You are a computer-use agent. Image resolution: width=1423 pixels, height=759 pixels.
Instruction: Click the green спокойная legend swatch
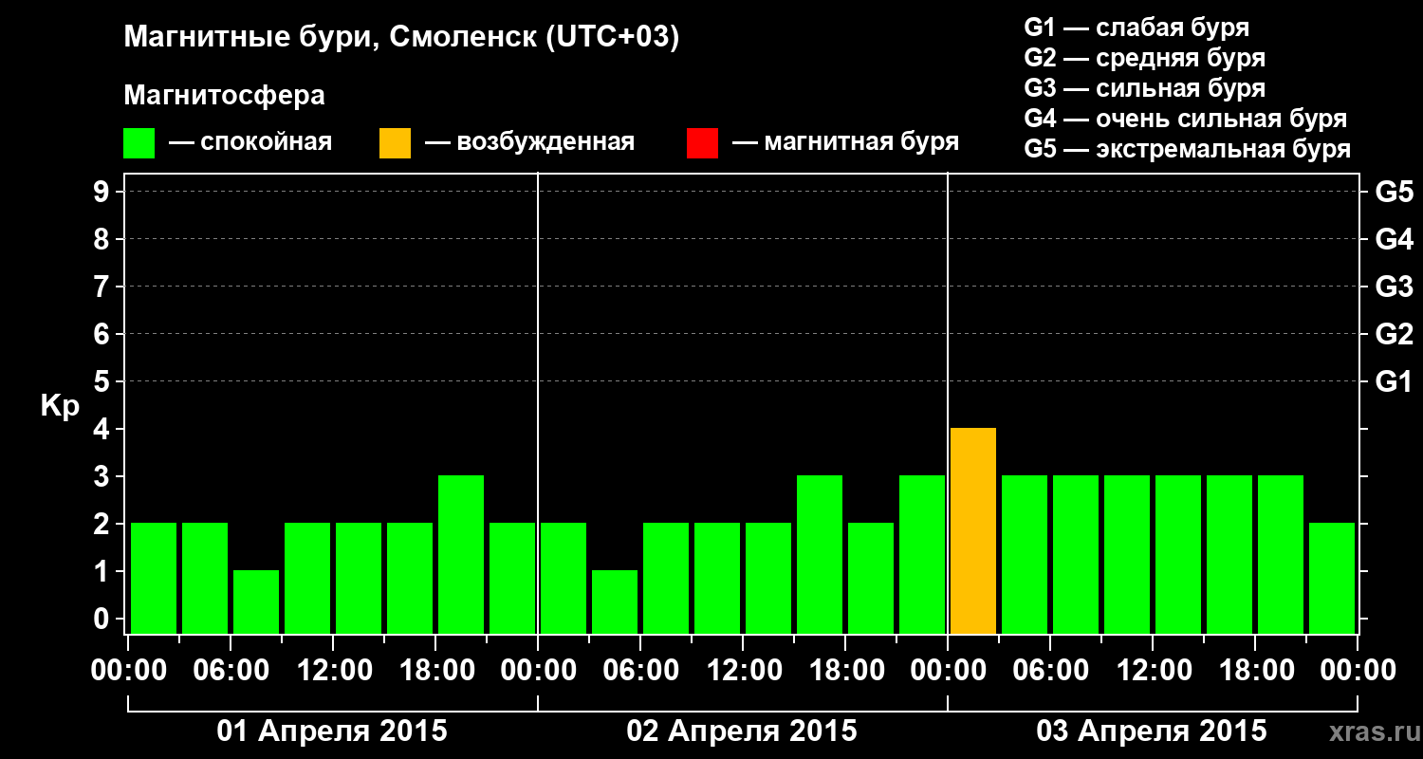[139, 143]
